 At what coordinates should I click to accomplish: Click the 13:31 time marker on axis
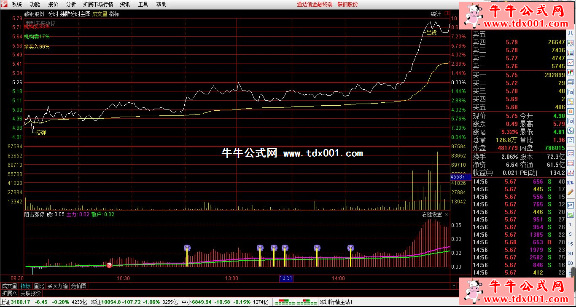pyautogui.click(x=286, y=278)
